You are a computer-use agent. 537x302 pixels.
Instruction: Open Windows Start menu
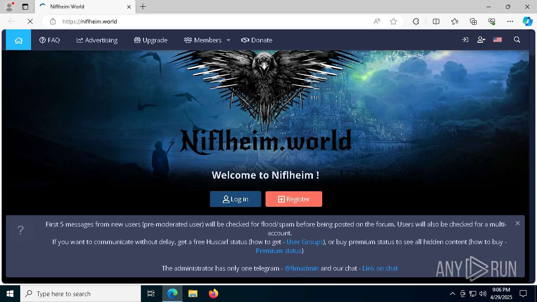pyautogui.click(x=10, y=294)
